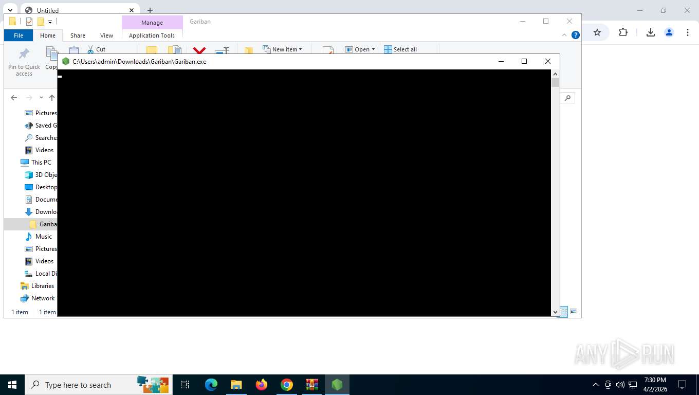This screenshot has width=699, height=395.
Task: Select the Manage contextual tab
Action: tap(152, 23)
